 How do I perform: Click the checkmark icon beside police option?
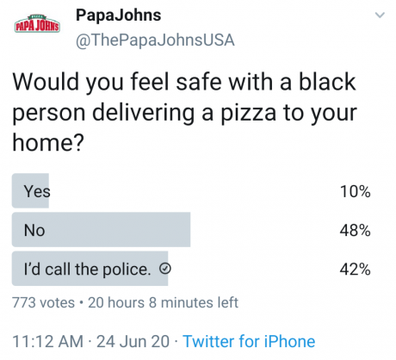click(x=165, y=269)
